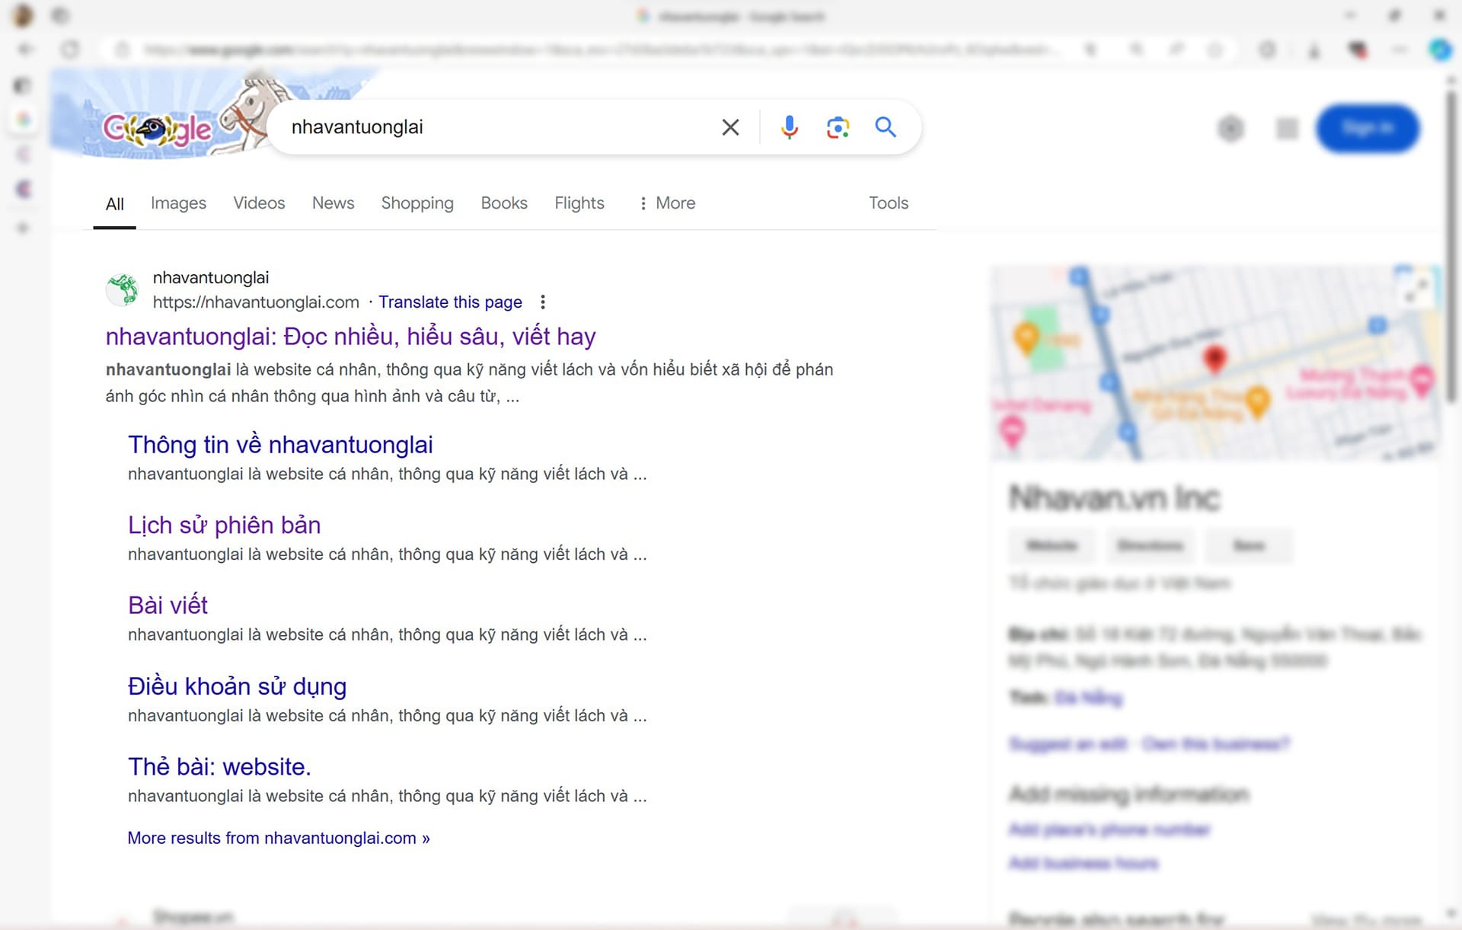This screenshot has width=1462, height=930.
Task: Open the Shopping tab
Action: (417, 203)
